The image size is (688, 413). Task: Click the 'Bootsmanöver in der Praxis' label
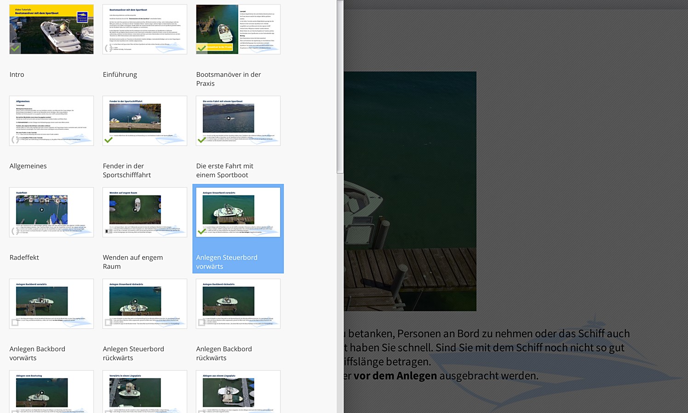[229, 79]
